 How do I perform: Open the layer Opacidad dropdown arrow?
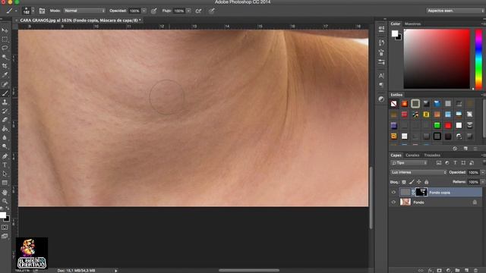(x=483, y=172)
